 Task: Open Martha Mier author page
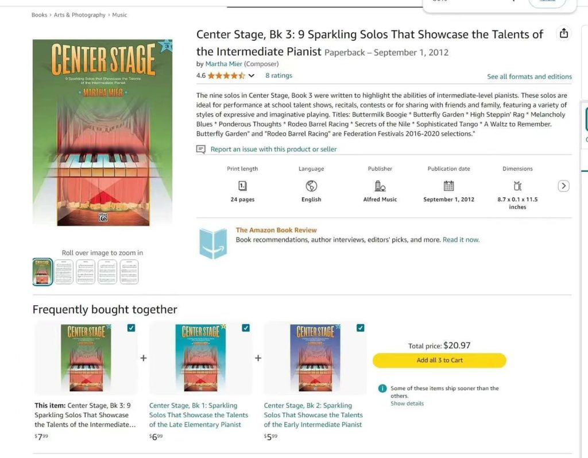point(223,64)
